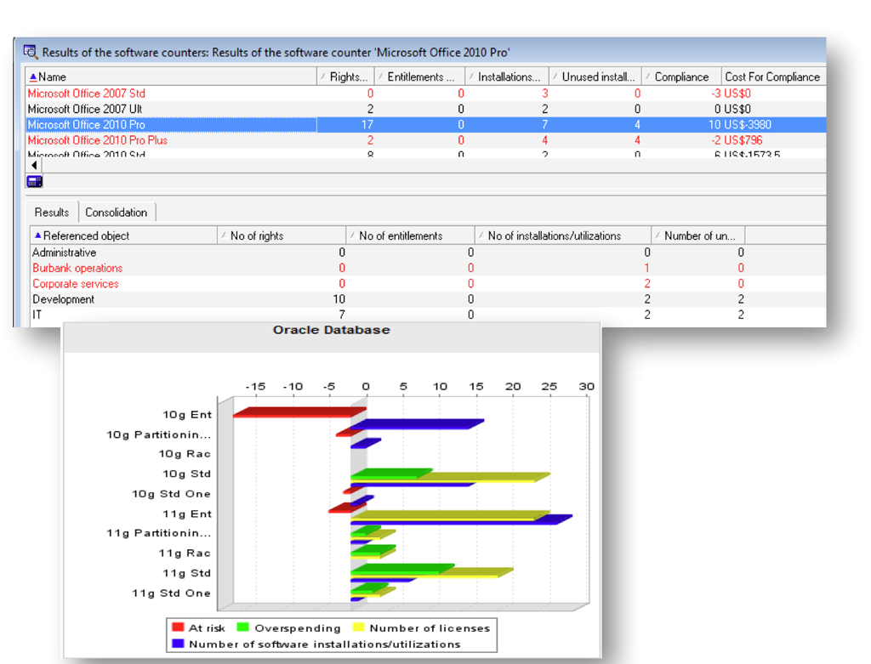Select the Corporate services row
The image size is (871, 664).
(428, 283)
